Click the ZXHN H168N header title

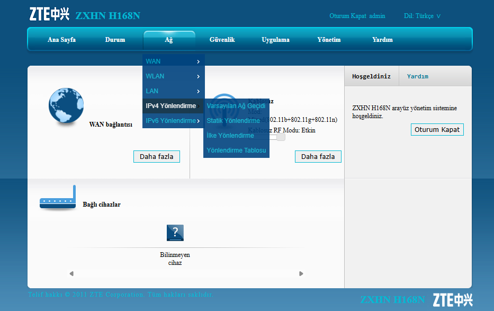click(107, 16)
